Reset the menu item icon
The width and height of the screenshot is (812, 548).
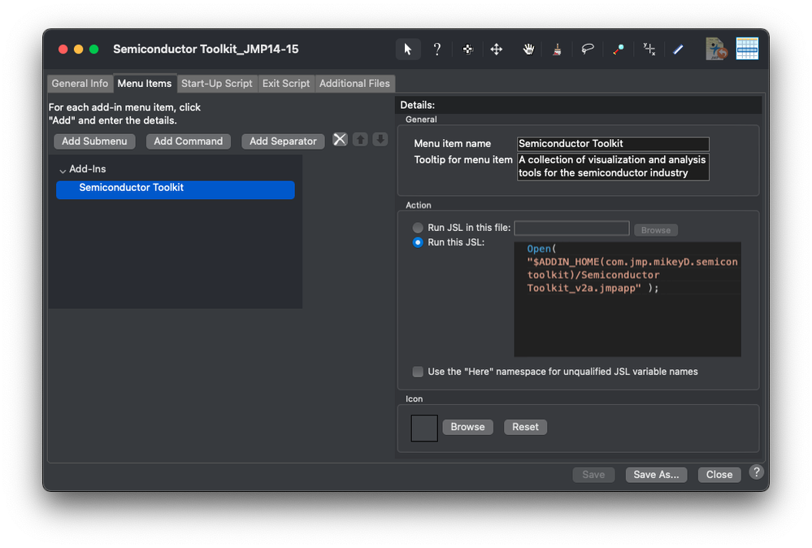point(525,427)
